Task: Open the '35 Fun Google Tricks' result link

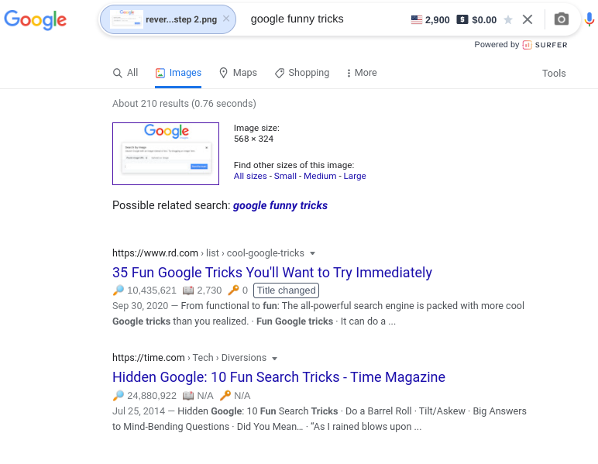Action: coord(272,273)
